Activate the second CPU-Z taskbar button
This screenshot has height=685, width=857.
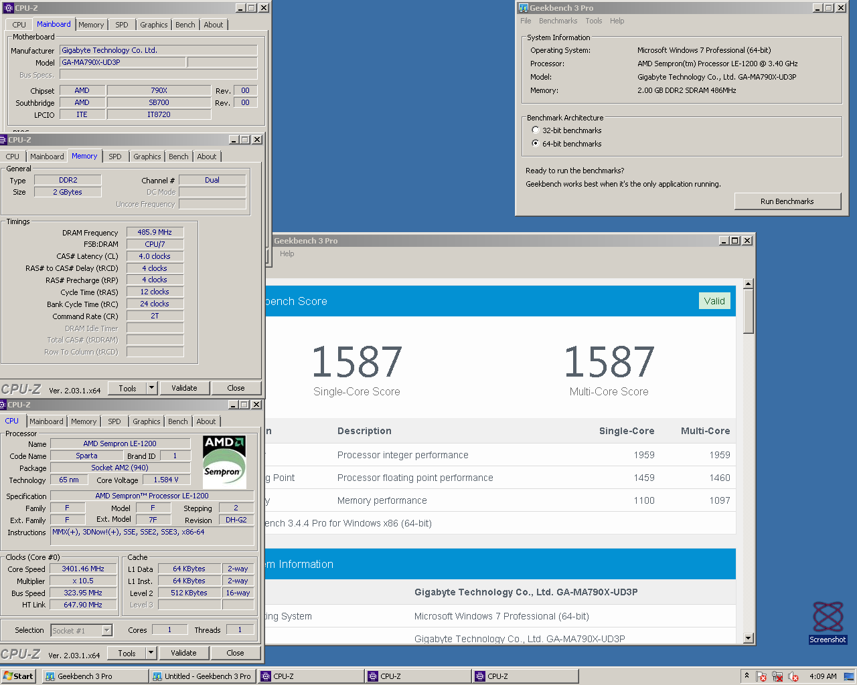[x=418, y=676]
